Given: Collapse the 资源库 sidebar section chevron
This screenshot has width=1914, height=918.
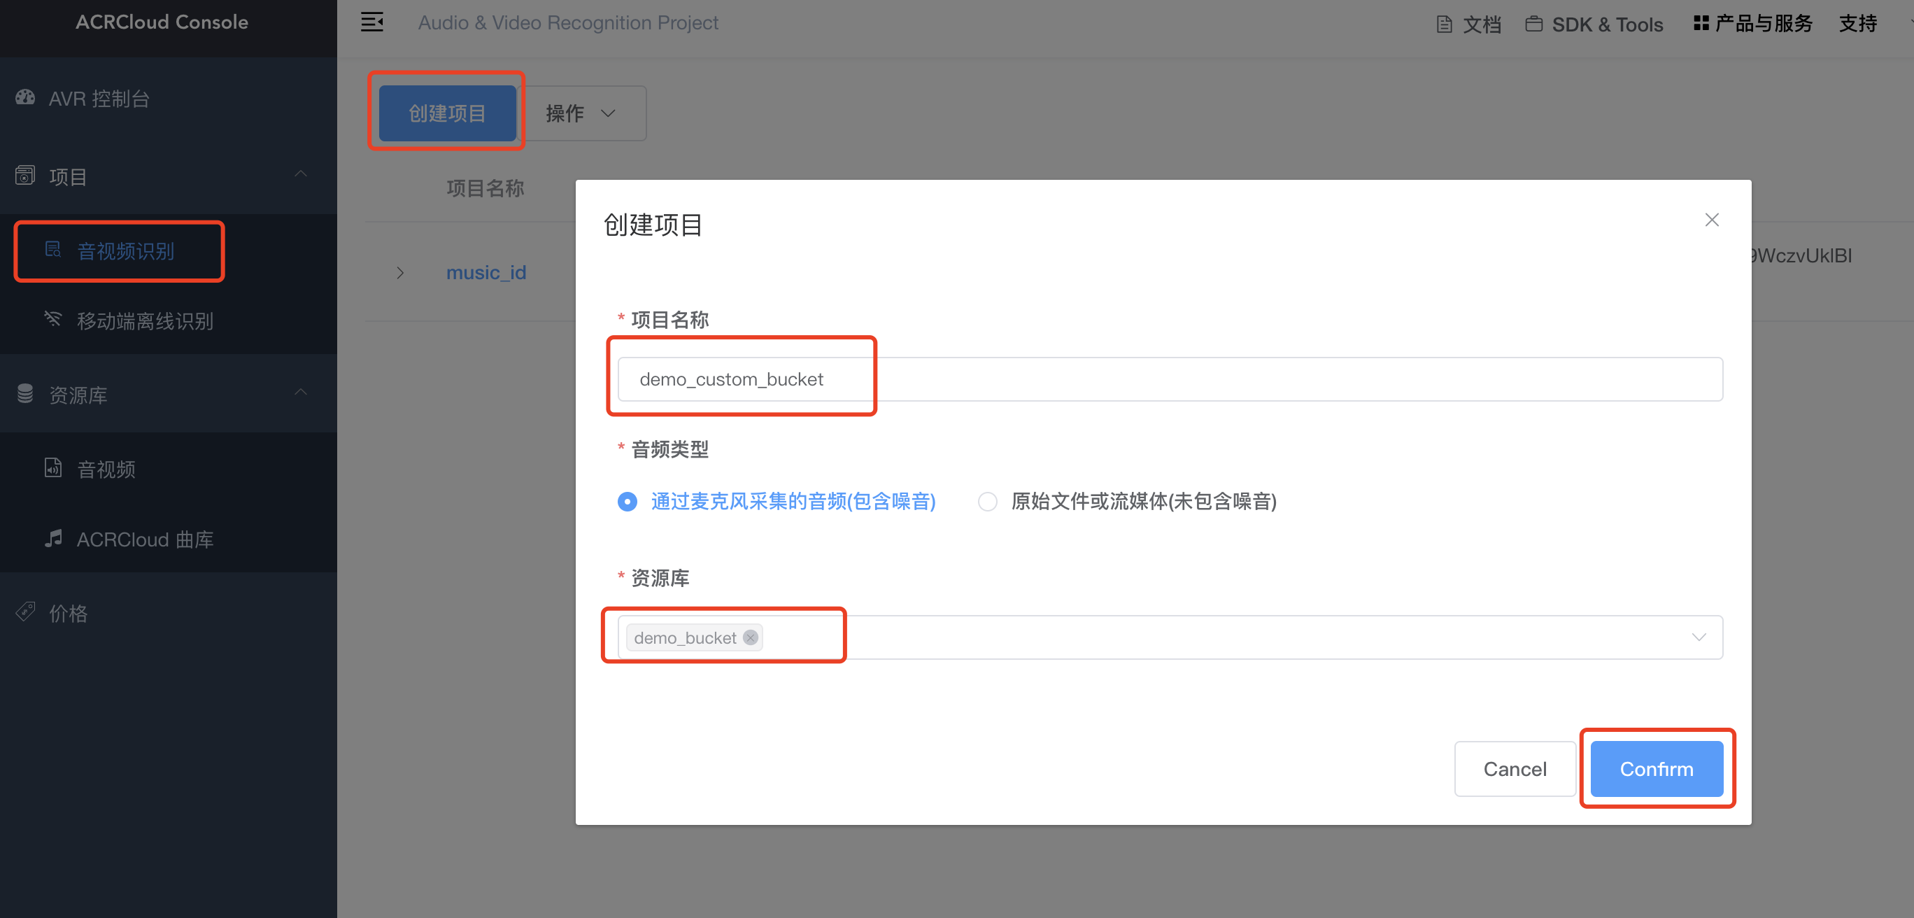Looking at the screenshot, I should 301,393.
